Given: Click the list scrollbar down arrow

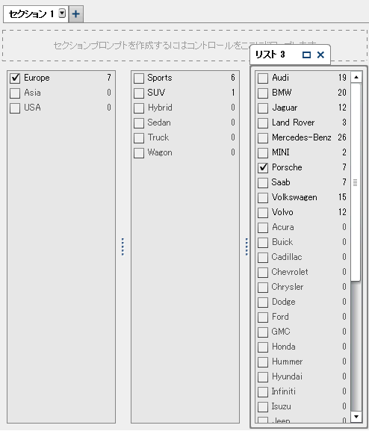Looking at the screenshot, I should [x=356, y=417].
